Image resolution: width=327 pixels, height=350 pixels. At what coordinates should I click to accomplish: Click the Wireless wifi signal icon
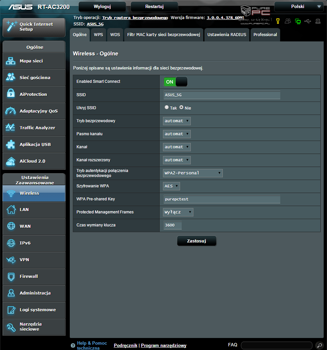[x=11, y=193]
